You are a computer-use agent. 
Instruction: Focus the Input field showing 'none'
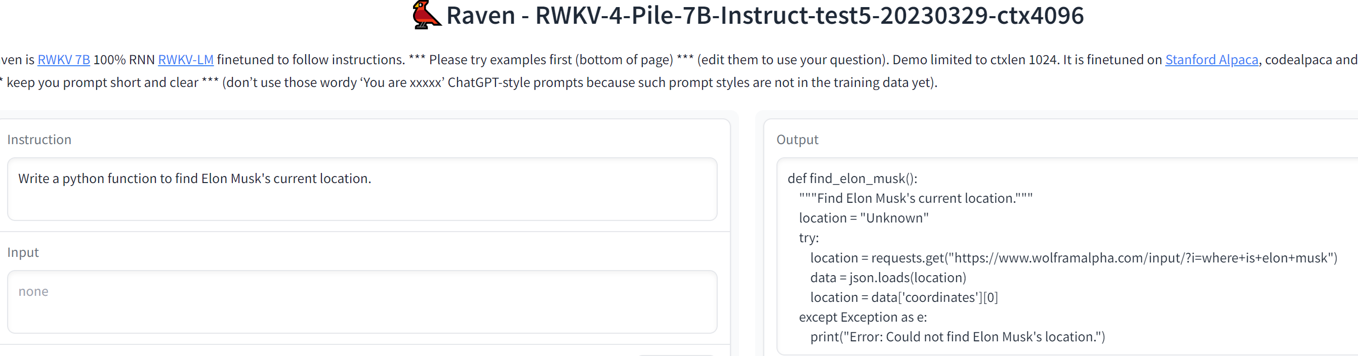(x=361, y=302)
